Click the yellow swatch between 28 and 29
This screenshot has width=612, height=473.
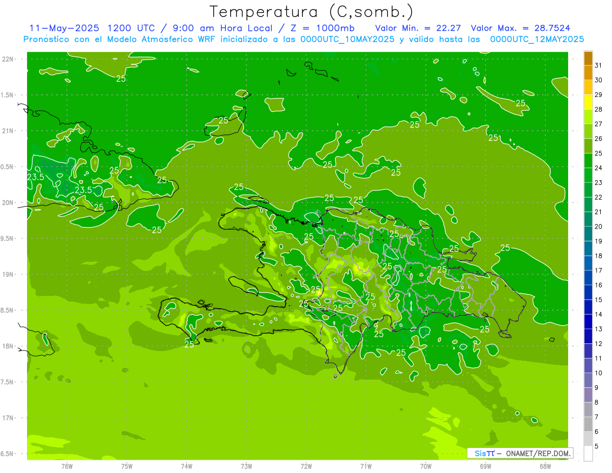coord(588,102)
